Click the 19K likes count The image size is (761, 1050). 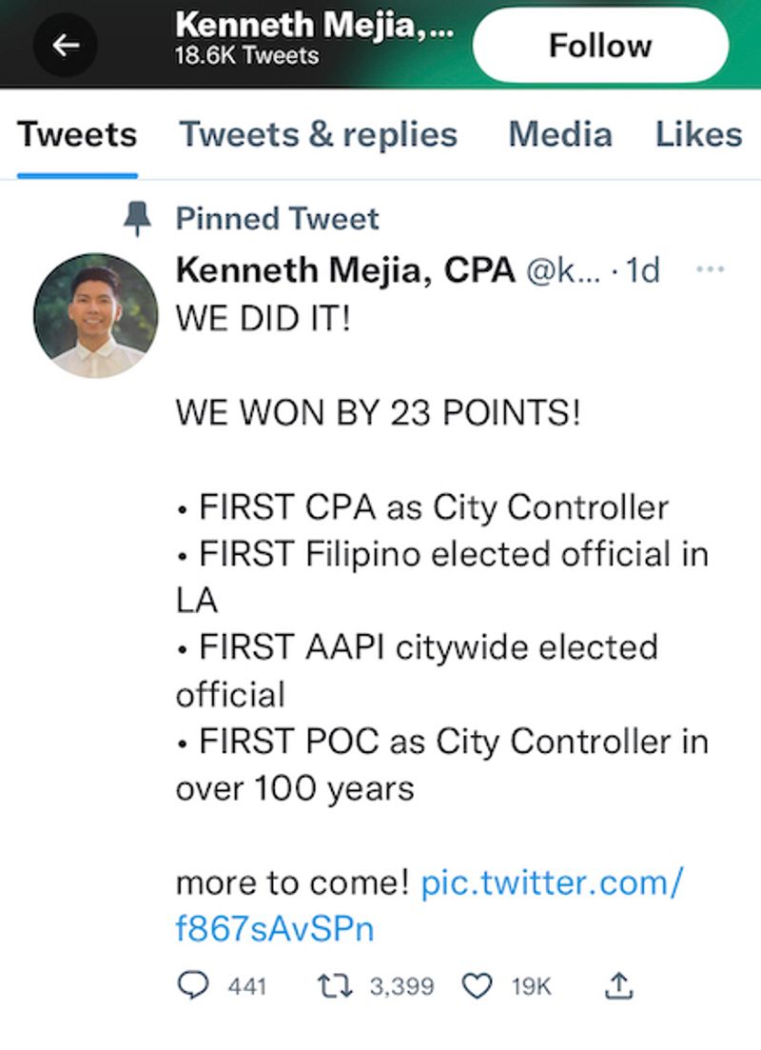coord(531,987)
